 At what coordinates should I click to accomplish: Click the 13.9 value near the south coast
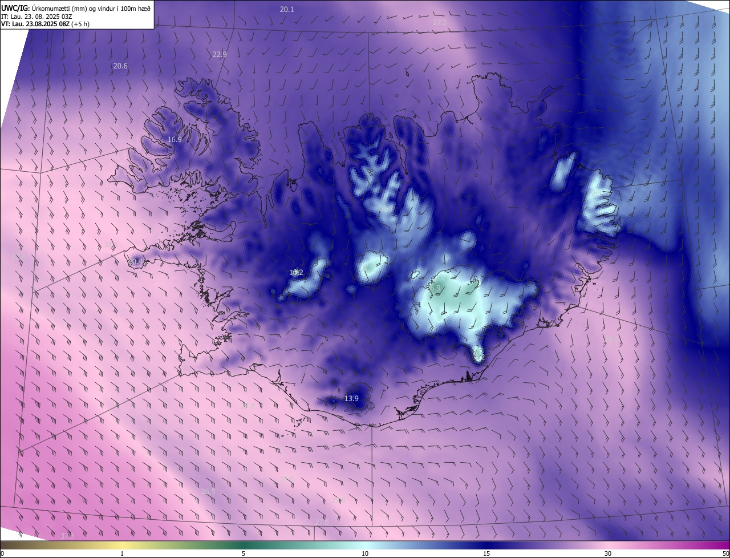click(351, 398)
